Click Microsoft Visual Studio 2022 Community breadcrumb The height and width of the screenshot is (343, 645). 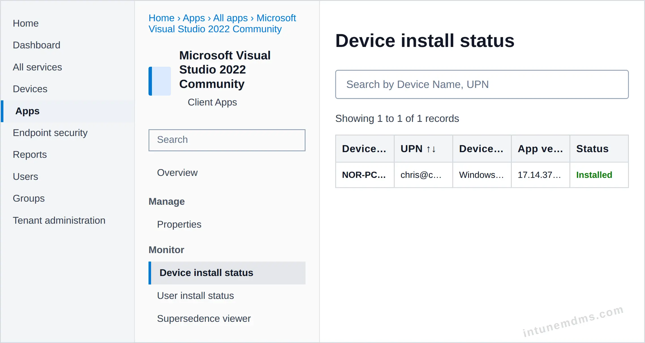tap(222, 23)
